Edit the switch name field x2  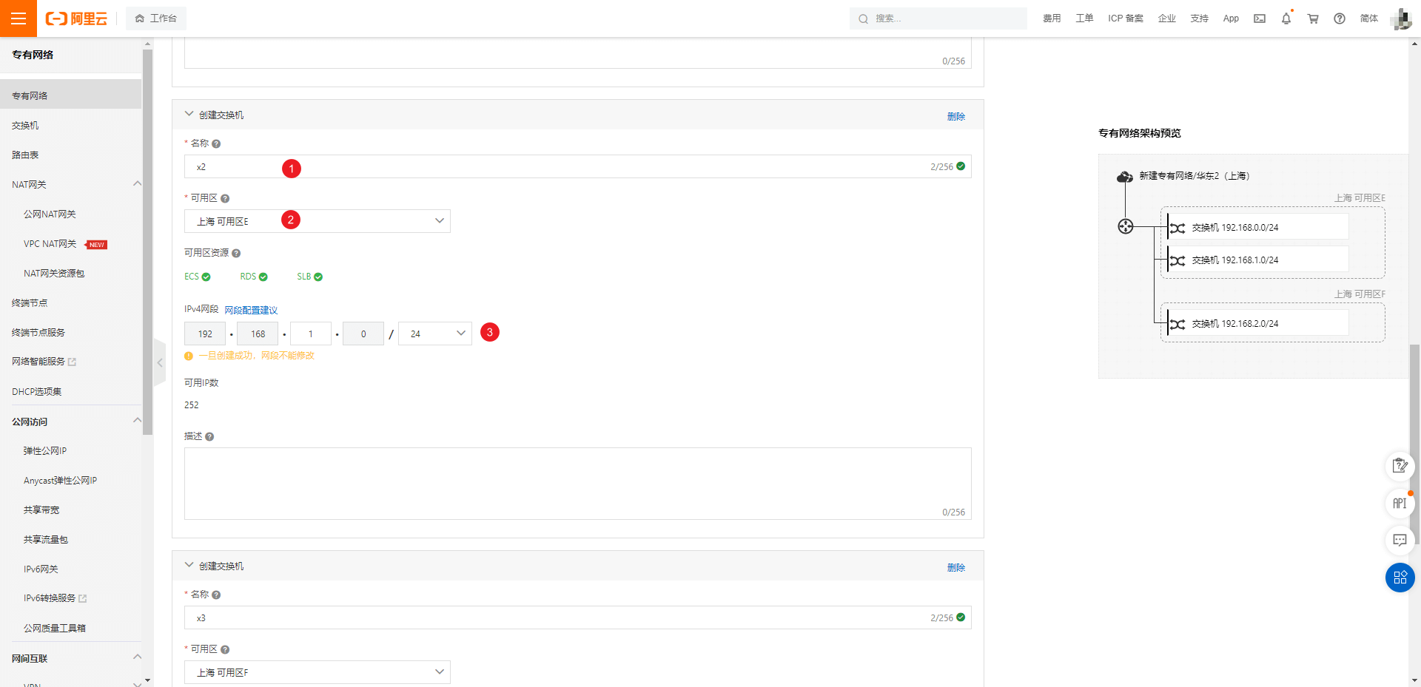click(x=577, y=166)
